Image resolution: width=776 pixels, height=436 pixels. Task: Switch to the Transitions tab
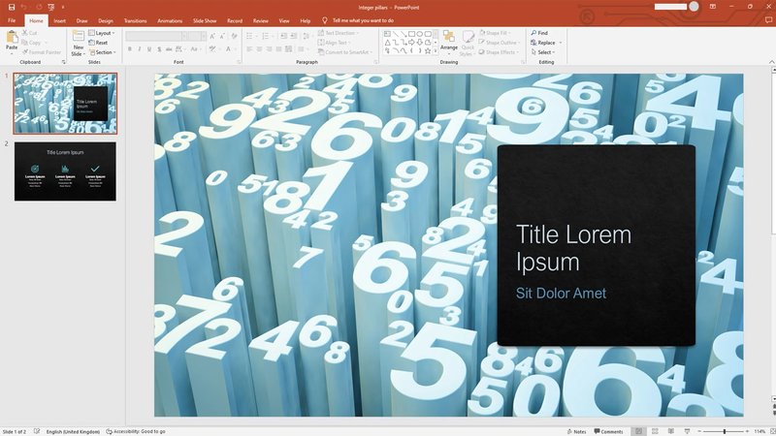[135, 20]
